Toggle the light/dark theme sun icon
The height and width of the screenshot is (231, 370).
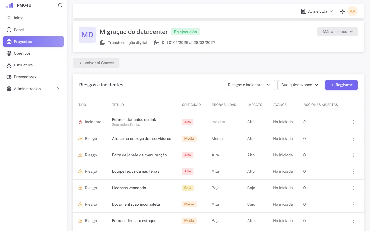343,11
